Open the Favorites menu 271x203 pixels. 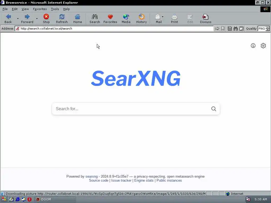click(x=40, y=9)
